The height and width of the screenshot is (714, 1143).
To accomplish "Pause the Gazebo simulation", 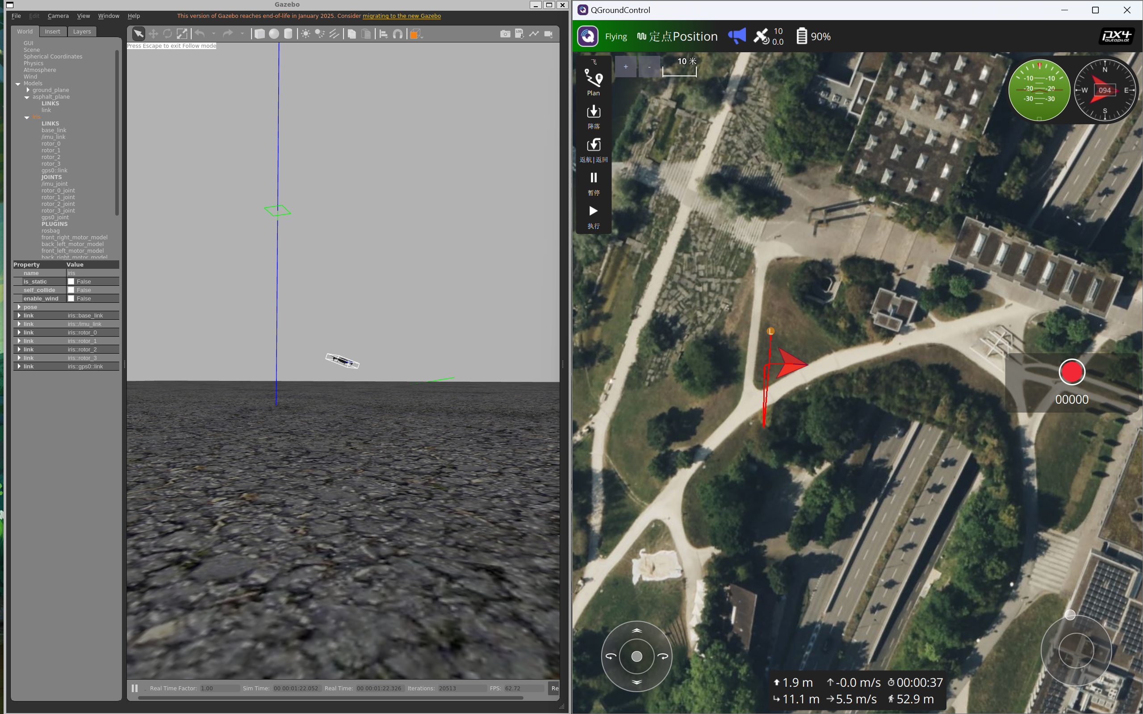I will click(134, 688).
